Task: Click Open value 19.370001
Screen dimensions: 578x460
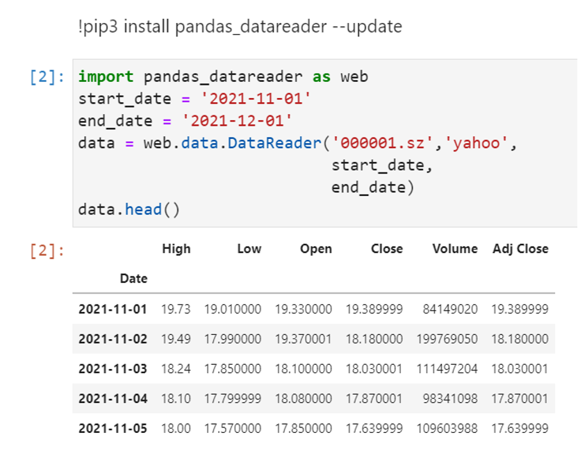Action: (x=304, y=338)
